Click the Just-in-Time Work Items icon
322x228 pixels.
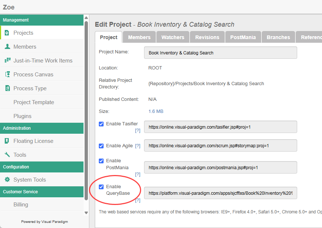8,60
